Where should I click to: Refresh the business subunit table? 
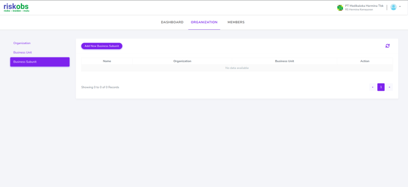coord(388,46)
